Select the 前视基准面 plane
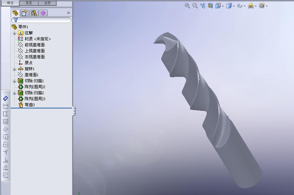This screenshot has height=195, width=294. click(31, 45)
